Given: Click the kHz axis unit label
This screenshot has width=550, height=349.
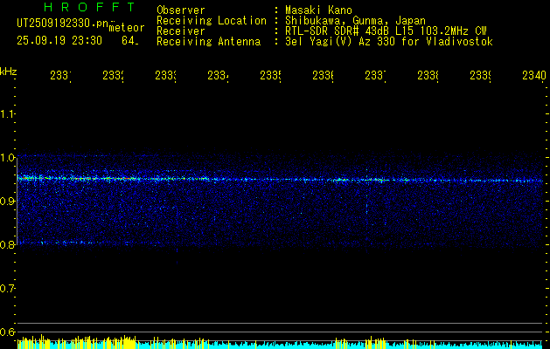Looking at the screenshot, I should click(9, 72).
